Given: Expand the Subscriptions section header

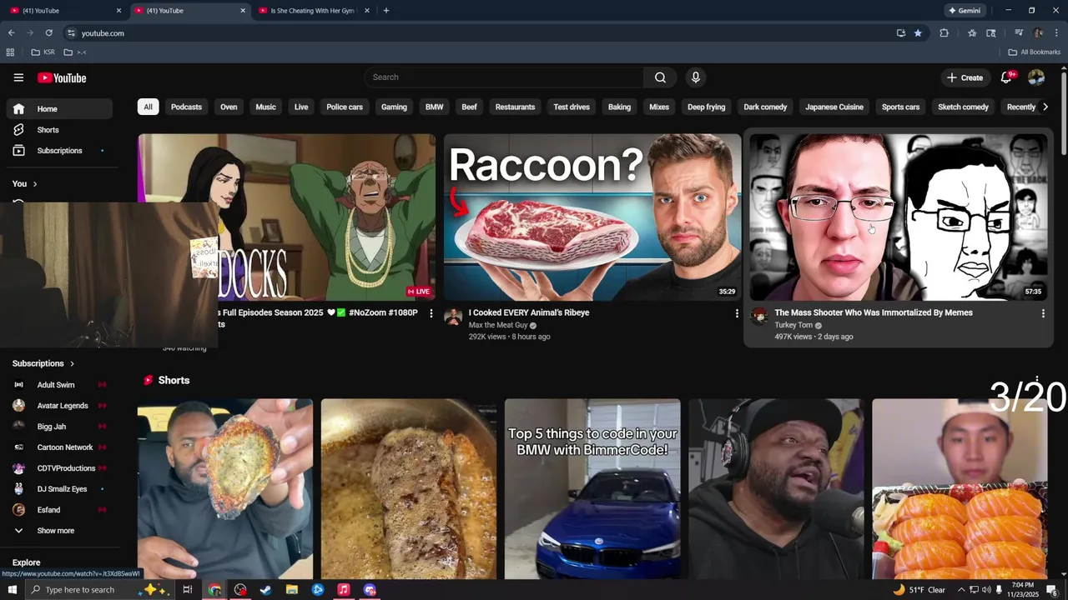Looking at the screenshot, I should click(43, 363).
